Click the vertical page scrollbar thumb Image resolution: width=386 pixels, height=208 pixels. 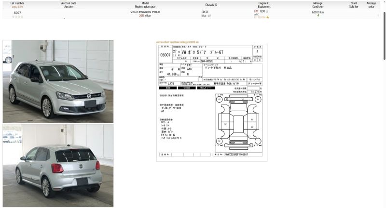pos(384,36)
